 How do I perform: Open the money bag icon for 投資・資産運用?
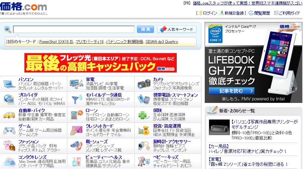tap(144, 131)
